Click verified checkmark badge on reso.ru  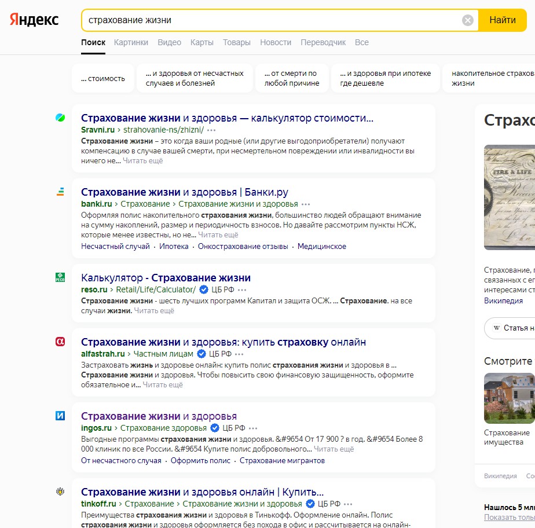pos(204,289)
